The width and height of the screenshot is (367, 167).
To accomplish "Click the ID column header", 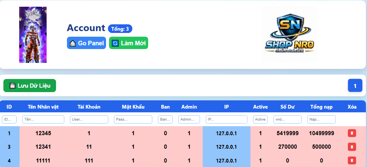I will pyautogui.click(x=9, y=107).
